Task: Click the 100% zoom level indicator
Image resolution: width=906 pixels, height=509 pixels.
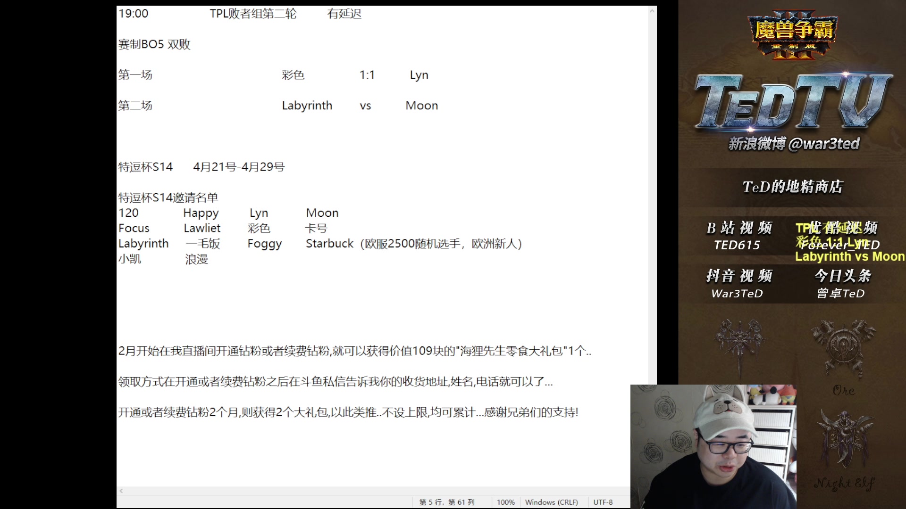Action: [506, 502]
